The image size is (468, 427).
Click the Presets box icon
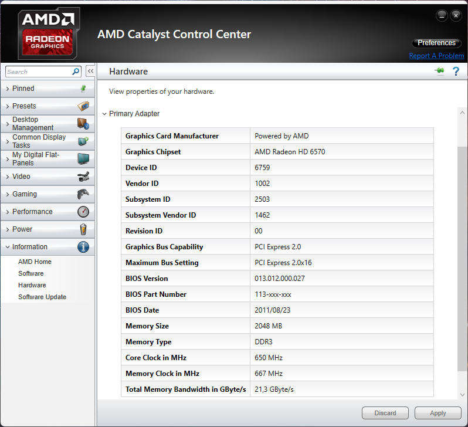point(83,106)
